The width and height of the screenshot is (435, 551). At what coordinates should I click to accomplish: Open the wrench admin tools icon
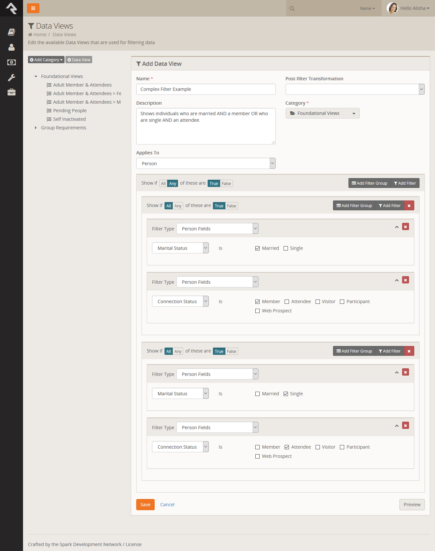coord(12,77)
